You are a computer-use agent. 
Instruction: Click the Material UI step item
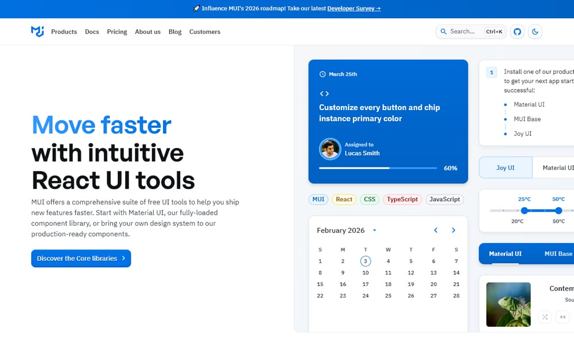(x=529, y=104)
